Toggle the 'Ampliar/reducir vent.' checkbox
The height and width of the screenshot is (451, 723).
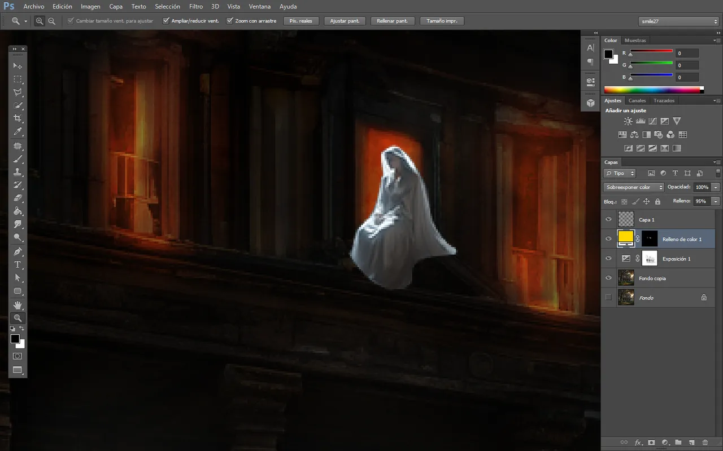pos(166,21)
